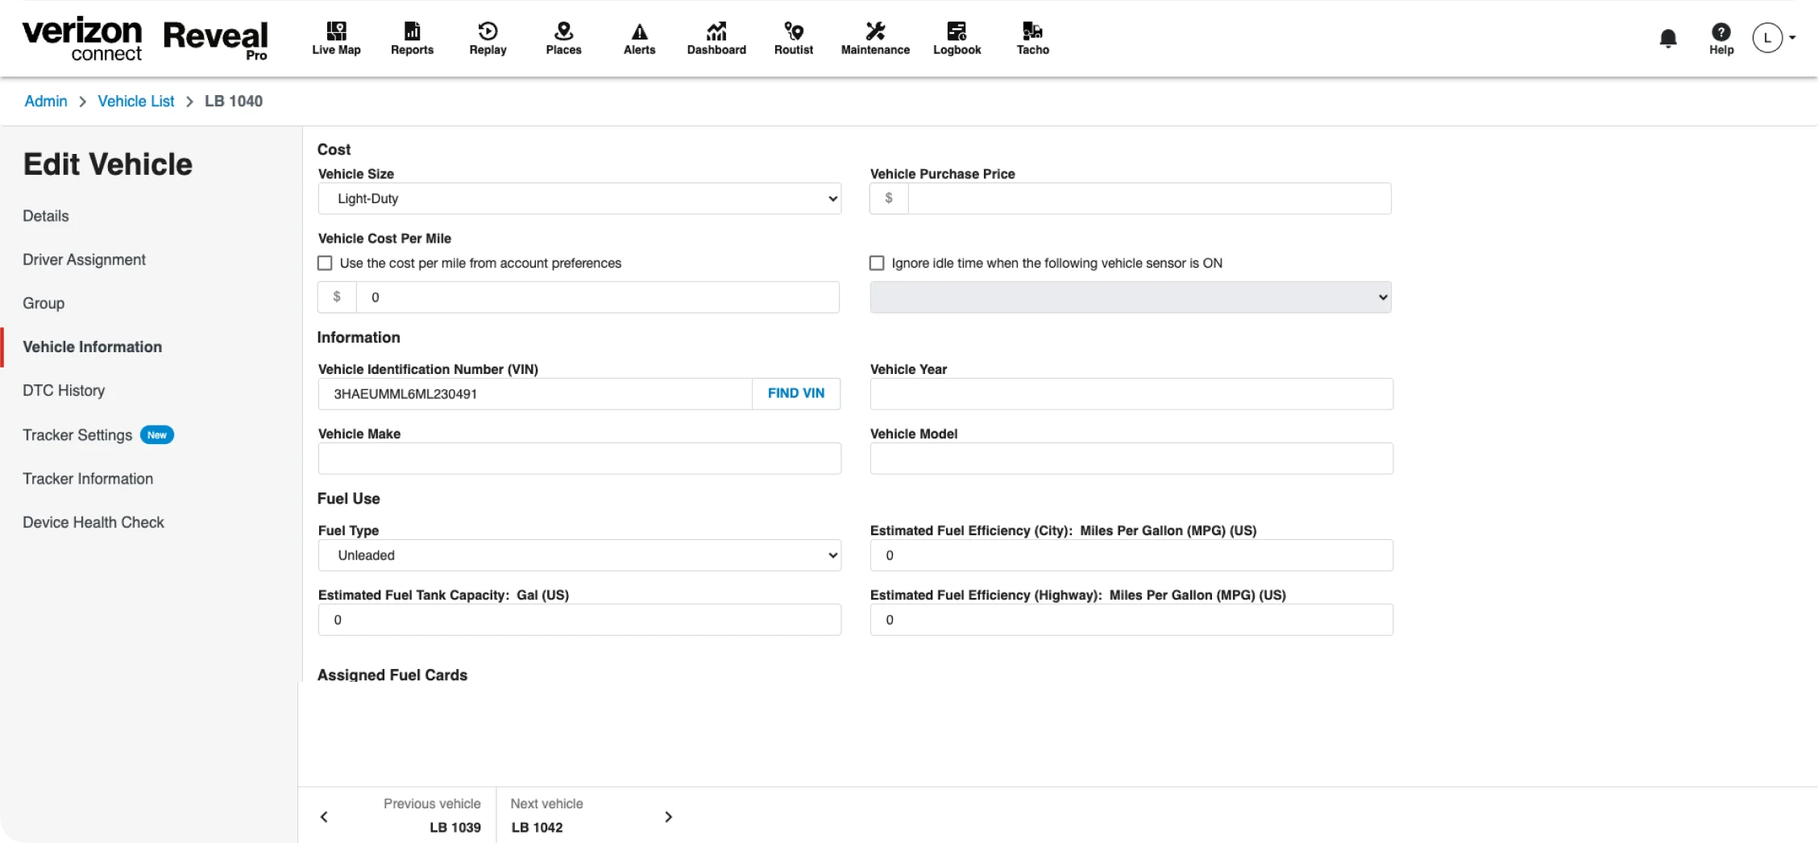Viewport: 1818px width, 843px height.
Task: Click the Estimated Fuel Tank Capacity field
Action: tap(579, 620)
